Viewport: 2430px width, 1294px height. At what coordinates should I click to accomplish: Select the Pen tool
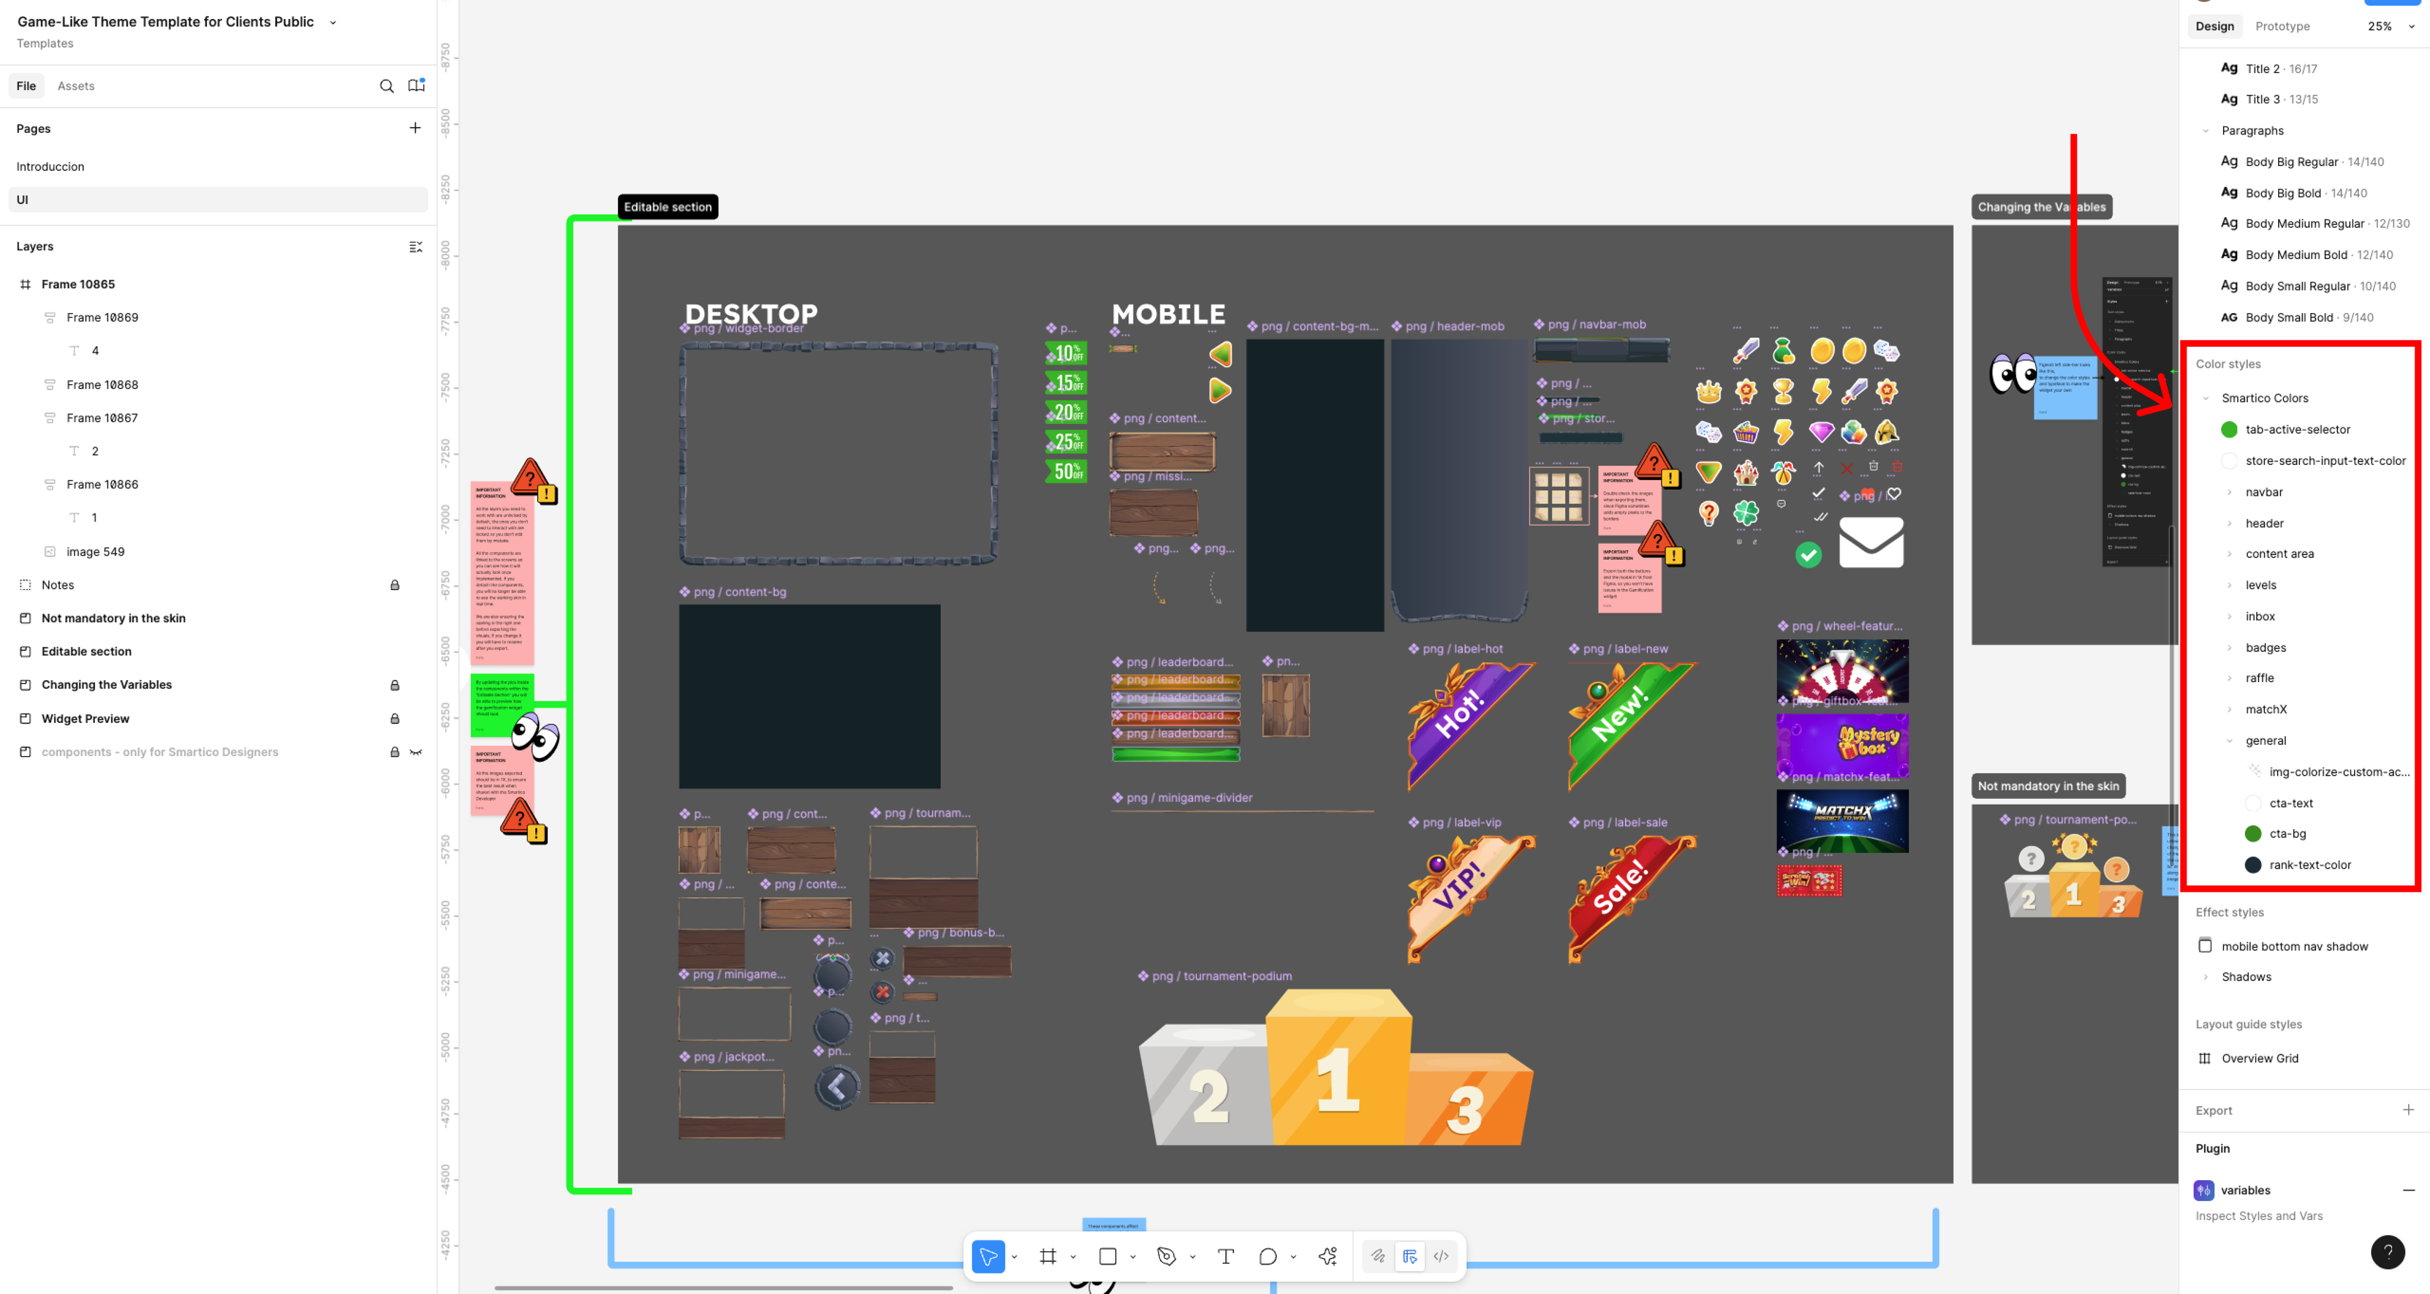click(1166, 1256)
